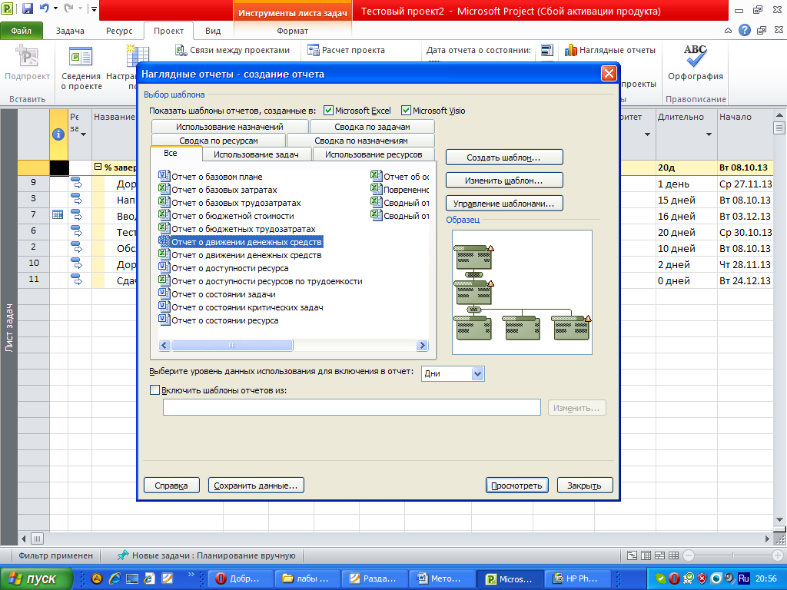Open Использование назначений template tab
Image resolution: width=787 pixels, height=590 pixels.
pyautogui.click(x=230, y=127)
